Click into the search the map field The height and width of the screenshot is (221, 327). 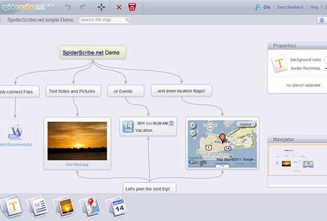tap(104, 20)
